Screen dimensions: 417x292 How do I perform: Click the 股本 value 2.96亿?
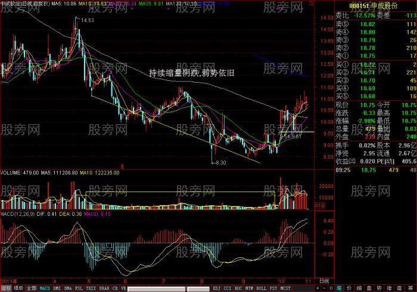point(407,146)
